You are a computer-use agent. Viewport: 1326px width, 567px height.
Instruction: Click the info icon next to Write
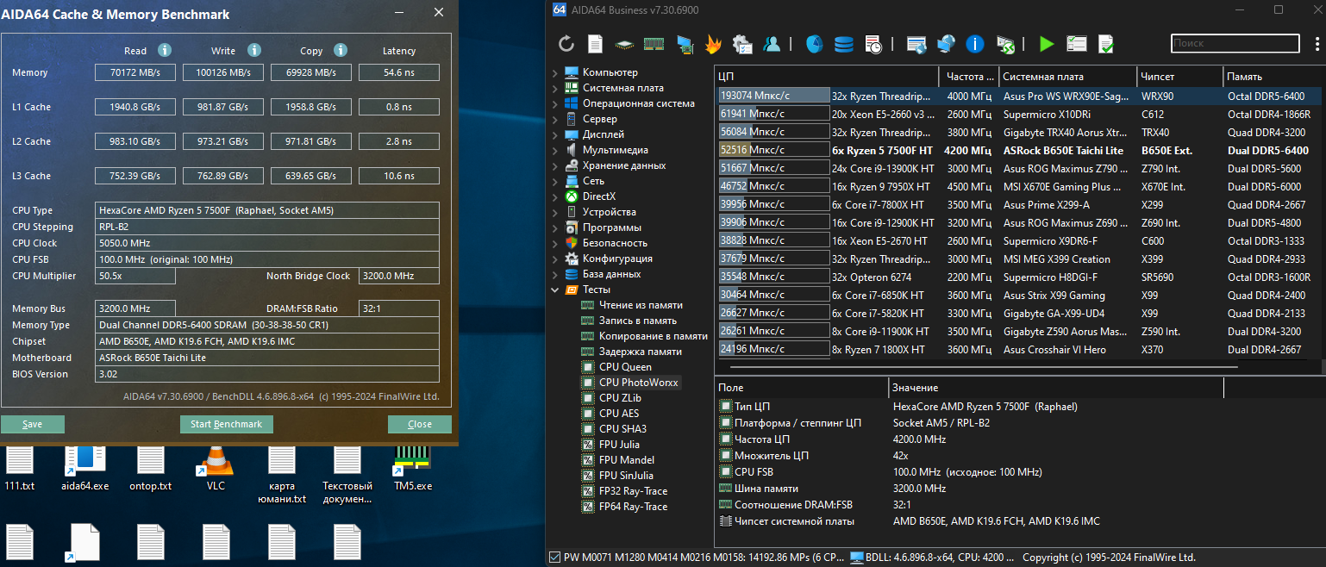click(x=253, y=51)
